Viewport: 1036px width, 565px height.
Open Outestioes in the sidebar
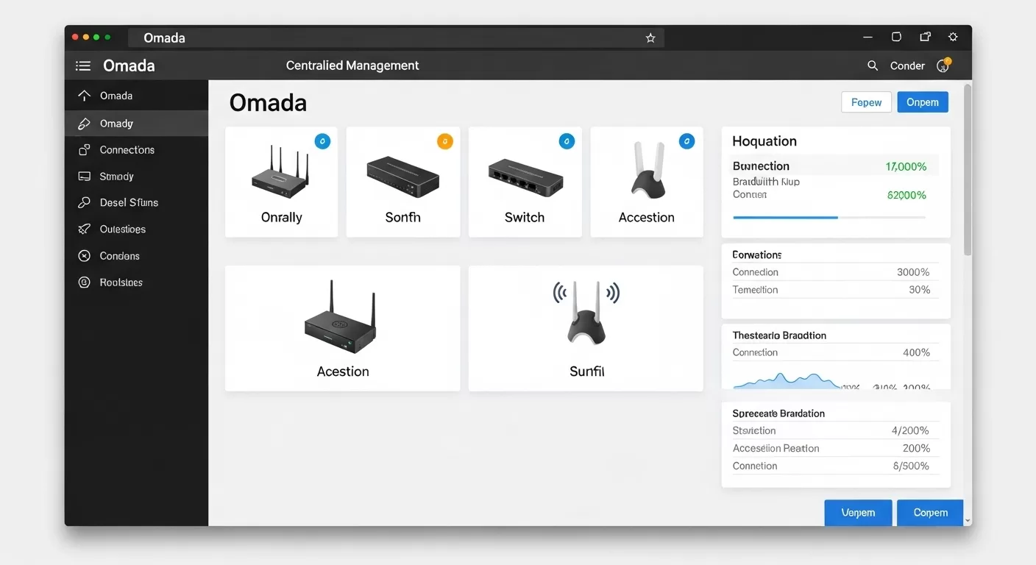coord(136,230)
